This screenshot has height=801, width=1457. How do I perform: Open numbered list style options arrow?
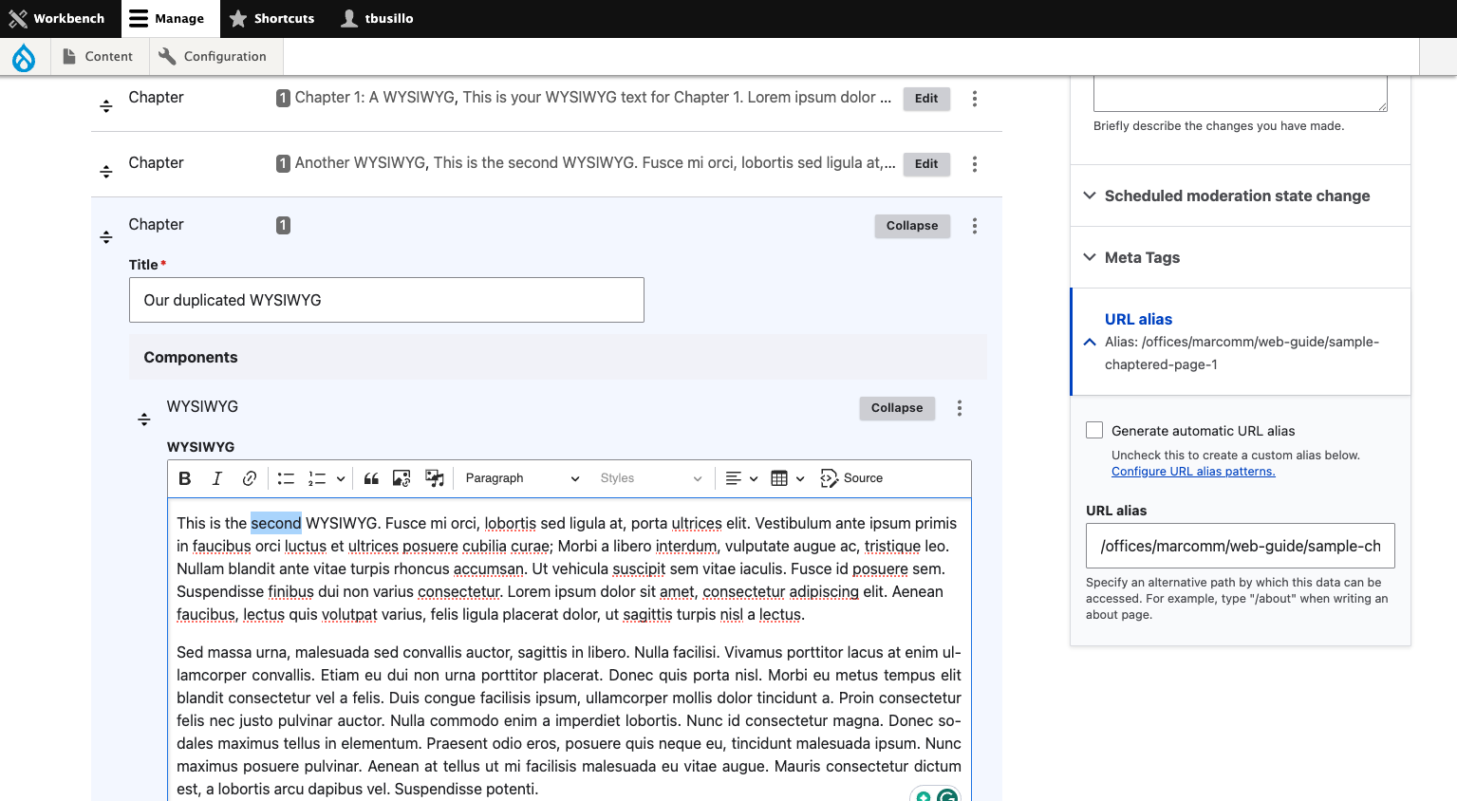[x=340, y=478]
